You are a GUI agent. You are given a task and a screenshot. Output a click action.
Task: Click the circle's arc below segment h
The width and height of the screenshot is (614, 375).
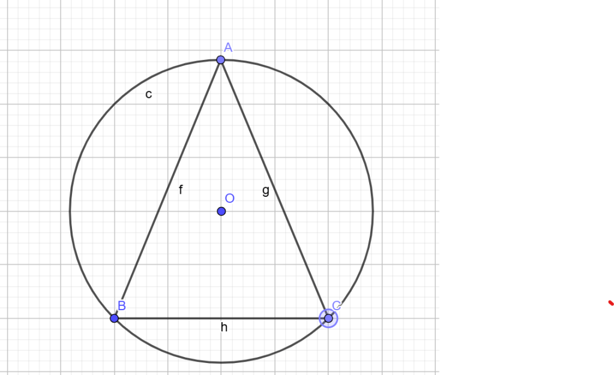pos(221,362)
